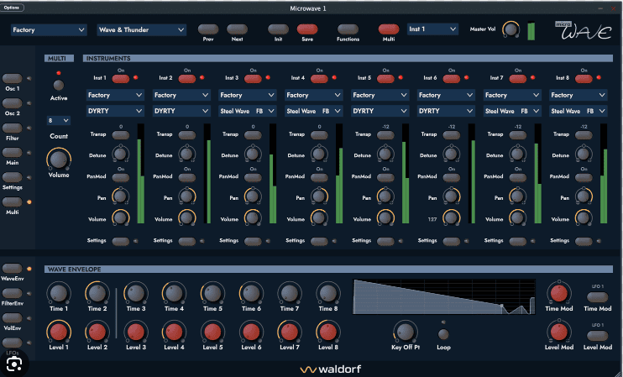
Task: Click the wave envelope graph display
Action: point(444,296)
